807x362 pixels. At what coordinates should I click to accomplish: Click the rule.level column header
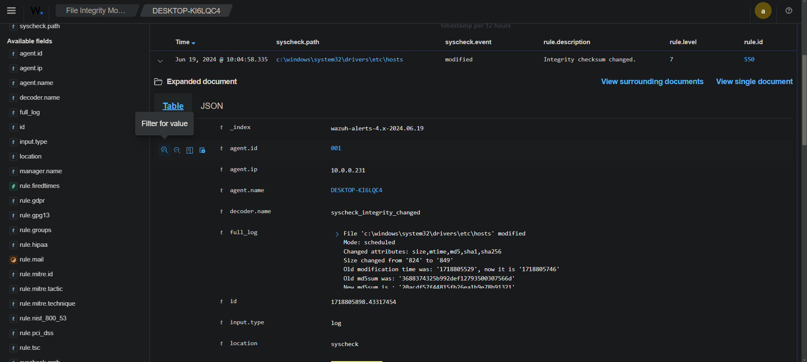(x=683, y=42)
